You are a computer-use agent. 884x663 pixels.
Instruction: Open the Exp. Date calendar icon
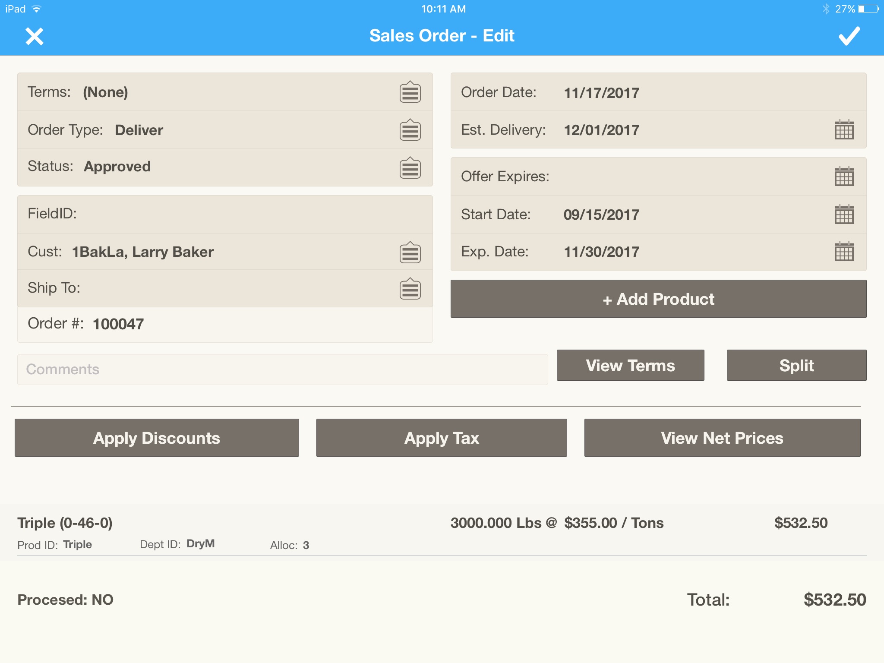point(844,251)
